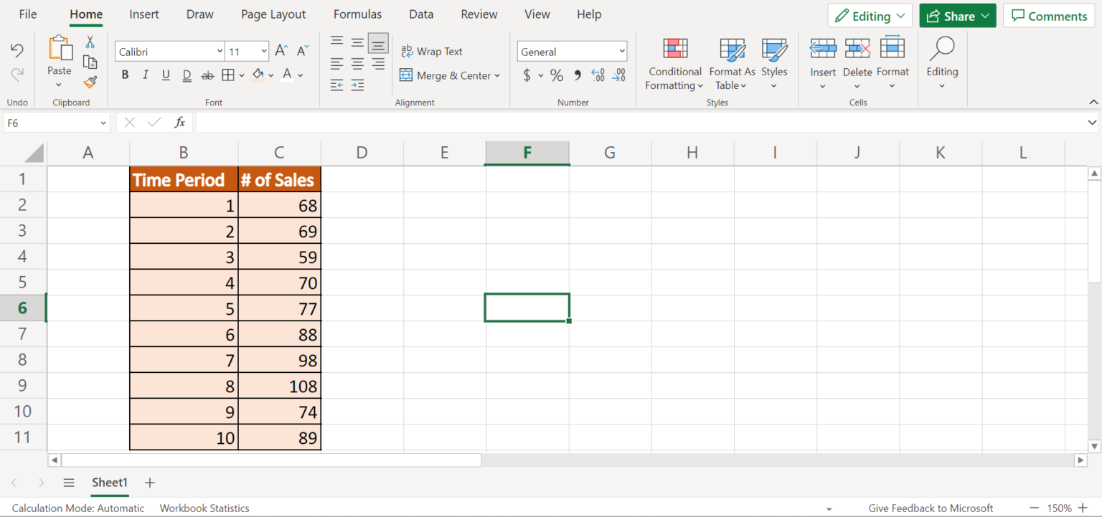1102x517 pixels.
Task: Toggle italic formatting
Action: pyautogui.click(x=145, y=75)
